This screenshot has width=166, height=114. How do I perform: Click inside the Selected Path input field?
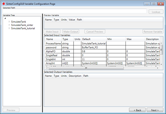pyautogui.click(x=75, y=11)
